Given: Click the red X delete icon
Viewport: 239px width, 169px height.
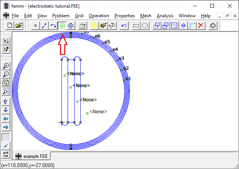Looking at the screenshot, I should [x=201, y=26].
